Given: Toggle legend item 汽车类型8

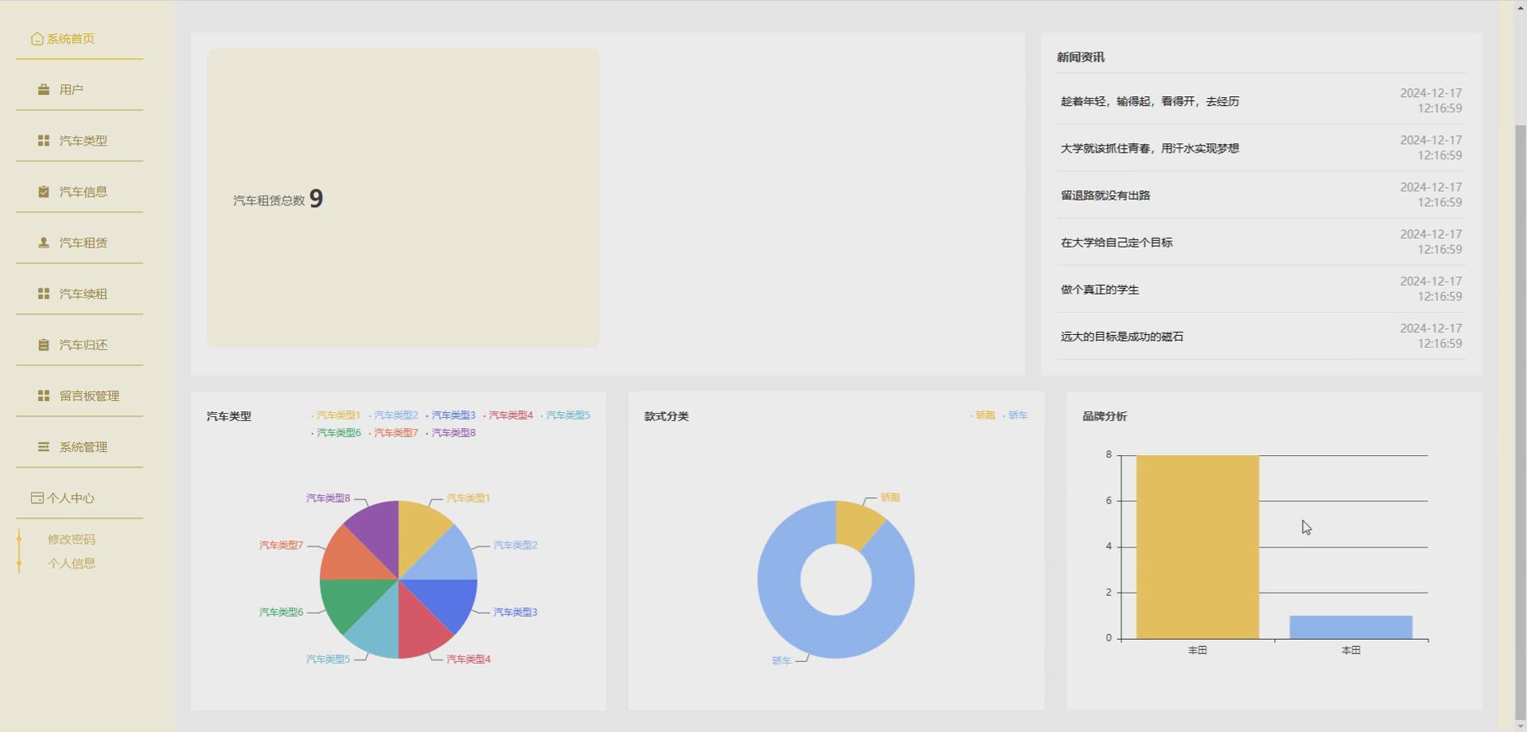Looking at the screenshot, I should click(450, 433).
